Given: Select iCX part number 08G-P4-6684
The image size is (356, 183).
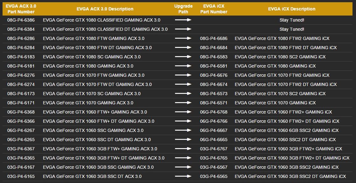Looking at the screenshot, I should point(214,48).
